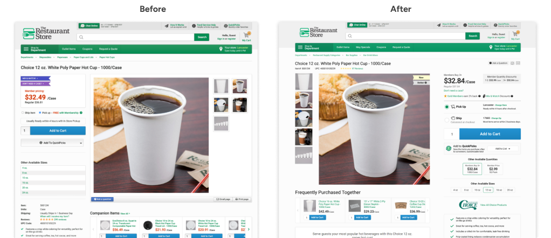Click Food Service Help info icon, After page

tap(465, 25)
